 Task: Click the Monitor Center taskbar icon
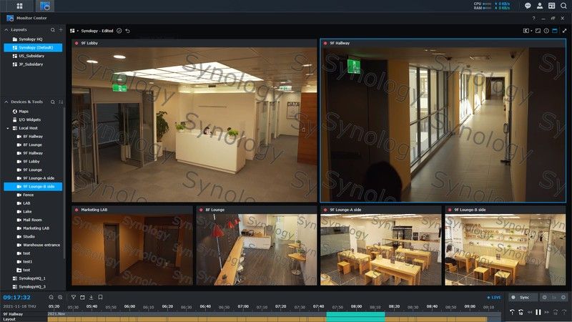45,6
